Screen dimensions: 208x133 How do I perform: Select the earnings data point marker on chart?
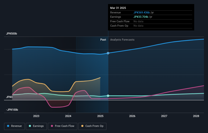pos(108,96)
